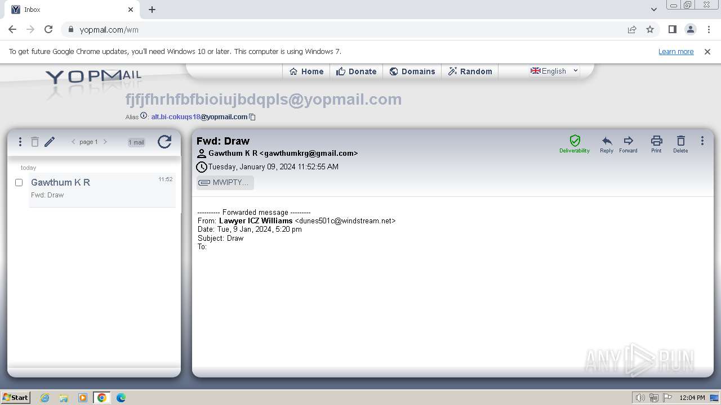
Task: Open the English language dropdown
Action: pyautogui.click(x=554, y=71)
